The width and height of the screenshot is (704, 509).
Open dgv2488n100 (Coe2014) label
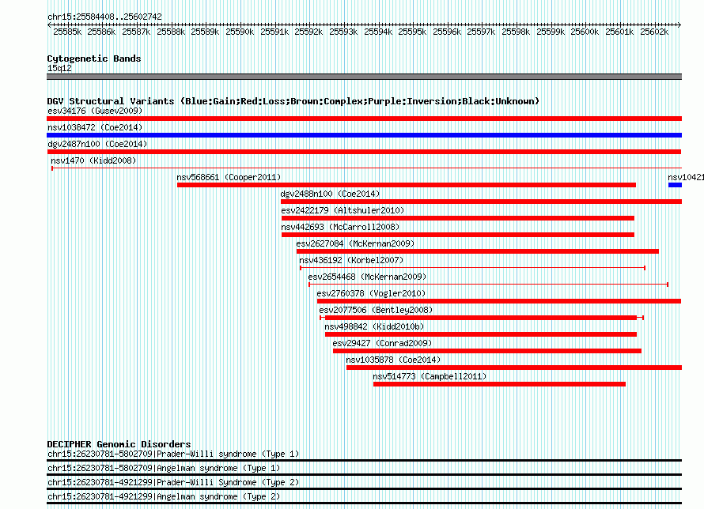click(330, 194)
